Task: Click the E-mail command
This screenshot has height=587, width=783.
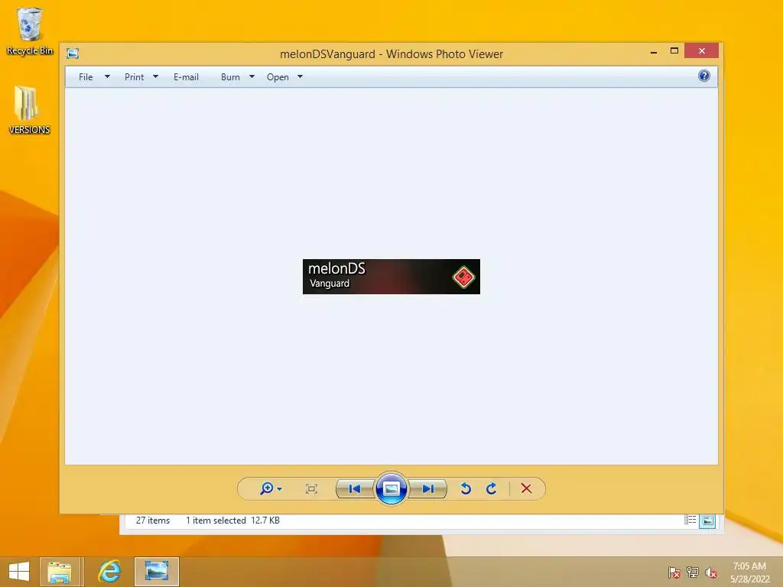Action: (x=187, y=77)
